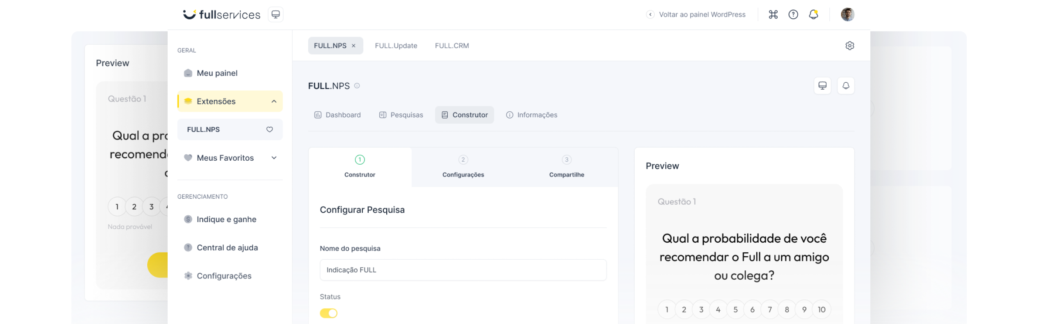Click the command shortcut icon in header

(773, 14)
